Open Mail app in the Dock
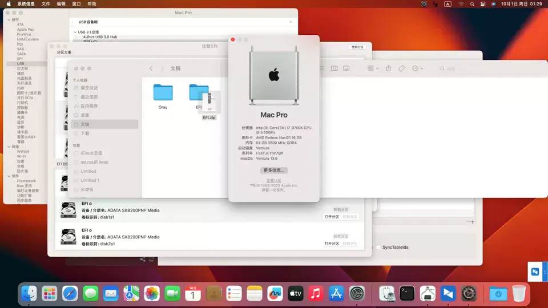This screenshot has width=548, height=308. click(x=111, y=294)
